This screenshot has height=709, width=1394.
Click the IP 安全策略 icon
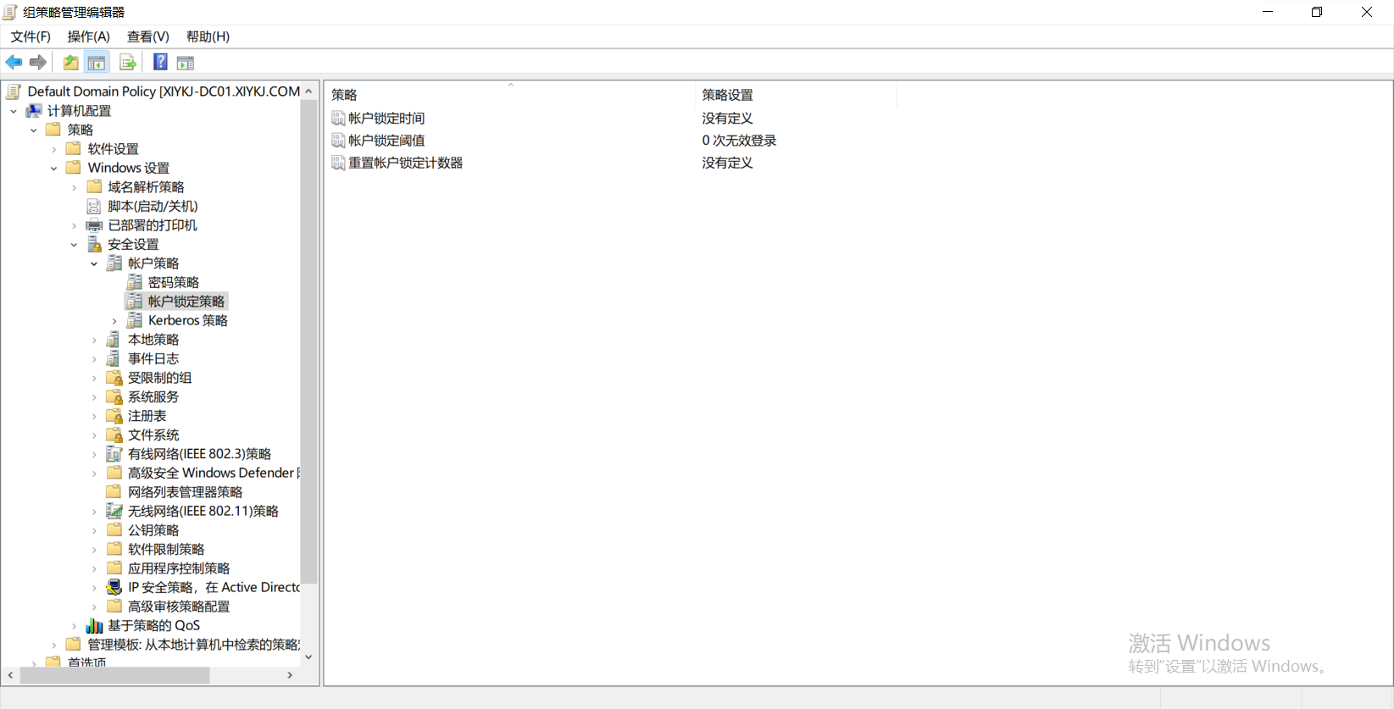(x=114, y=587)
